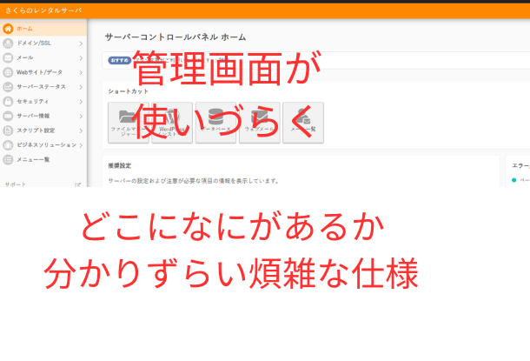Open the ファイルマネージャー shortcut tile
The height and width of the screenshot is (361, 530).
tap(129, 123)
